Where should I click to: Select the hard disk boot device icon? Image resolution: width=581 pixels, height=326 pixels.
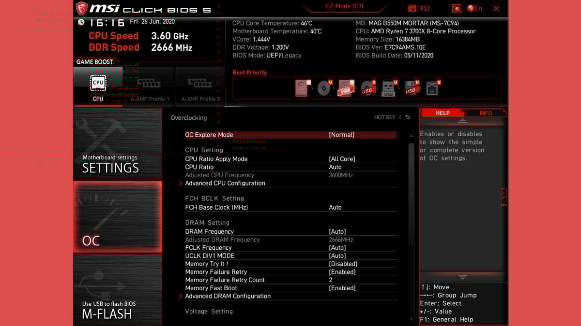[x=302, y=88]
